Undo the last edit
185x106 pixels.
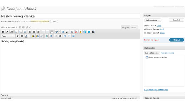(65, 36)
